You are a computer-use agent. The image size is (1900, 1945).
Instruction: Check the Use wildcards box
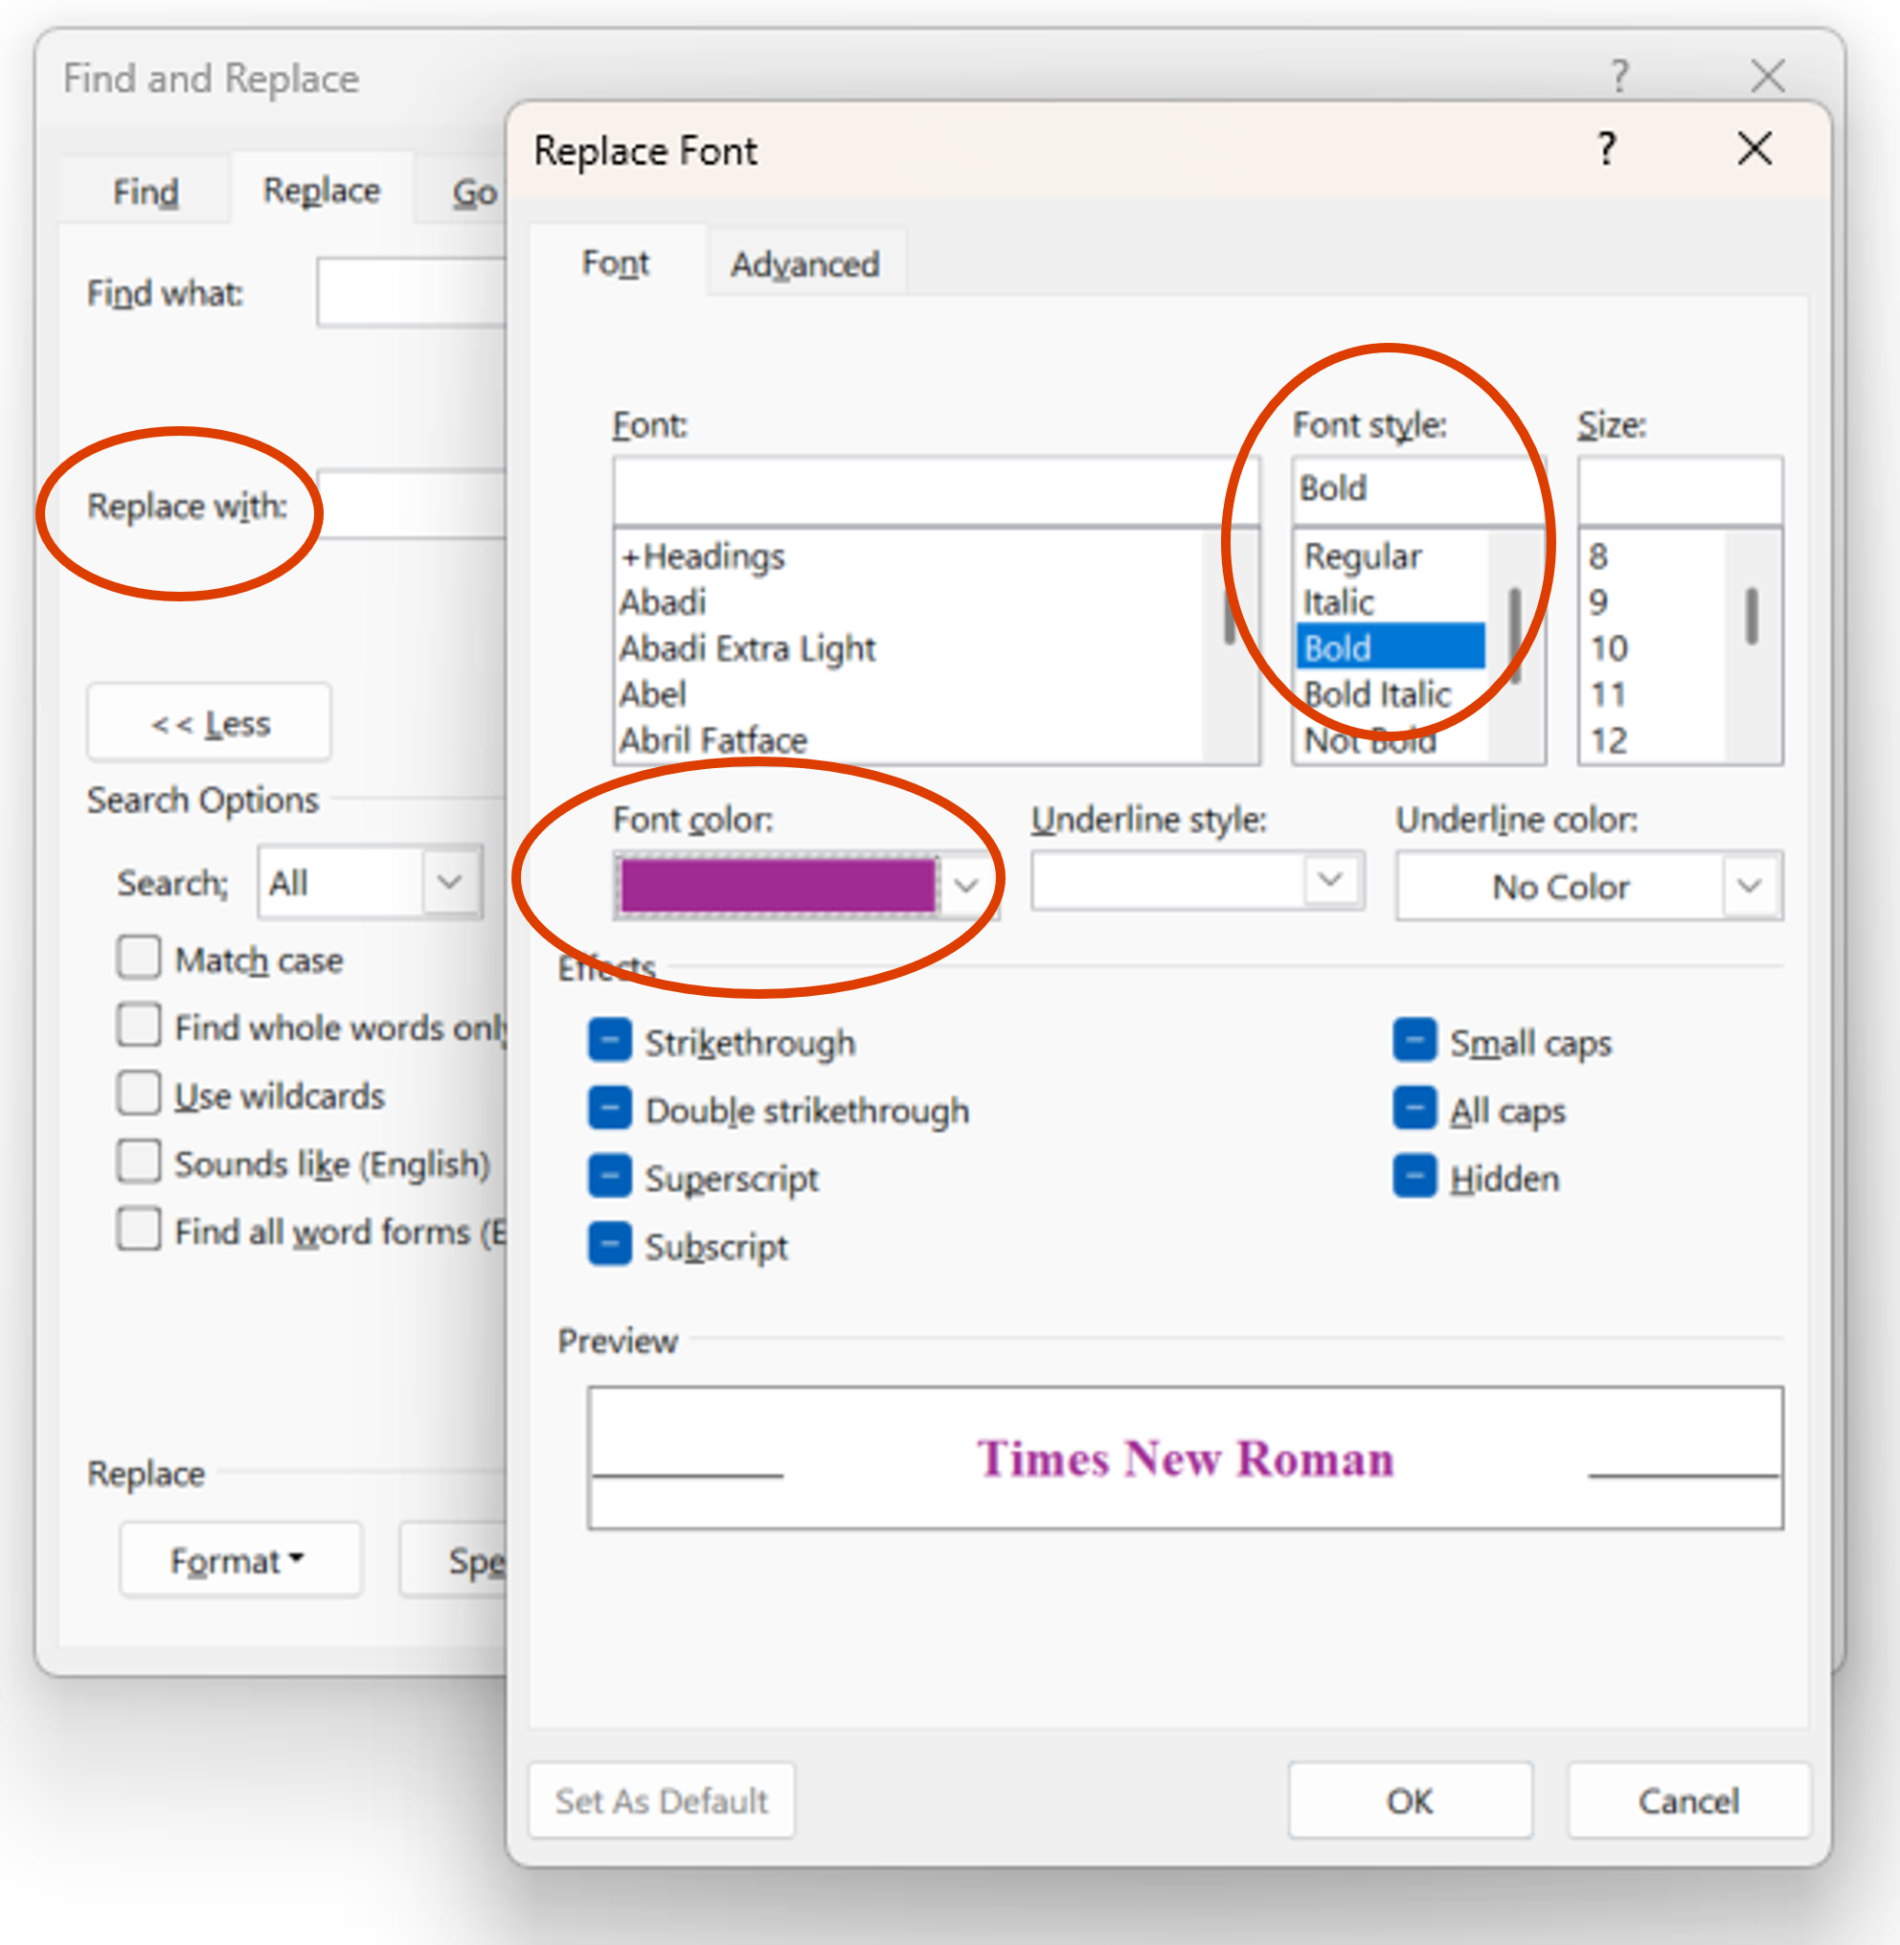point(139,1093)
